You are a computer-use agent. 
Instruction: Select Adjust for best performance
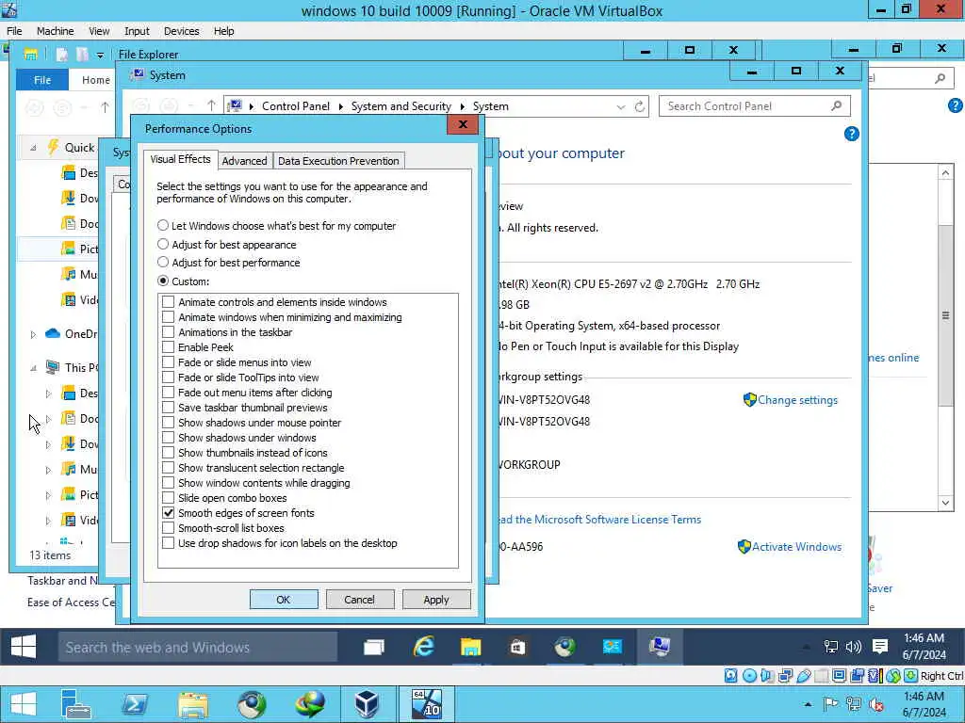pyautogui.click(x=162, y=262)
